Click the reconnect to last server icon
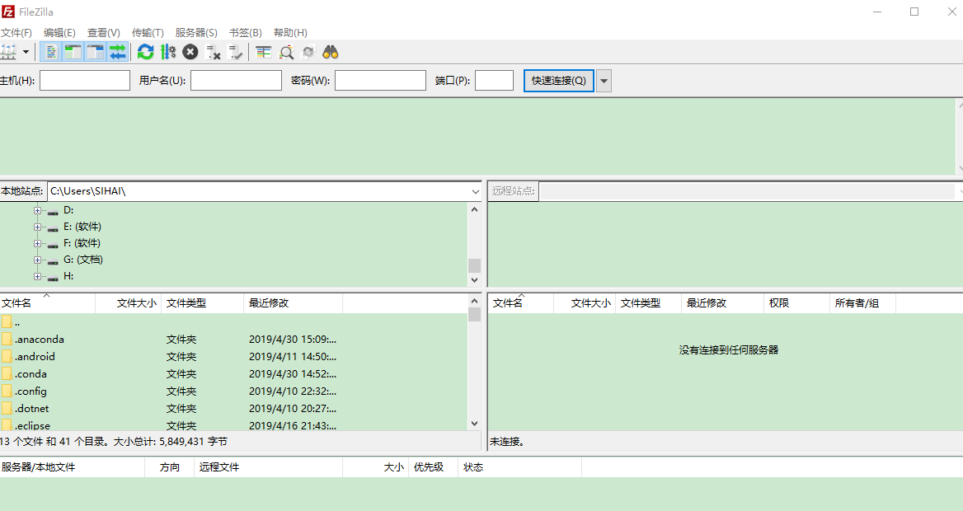 [x=235, y=52]
